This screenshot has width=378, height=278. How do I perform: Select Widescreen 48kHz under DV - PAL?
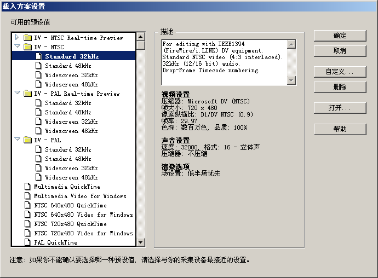[x=71, y=177]
